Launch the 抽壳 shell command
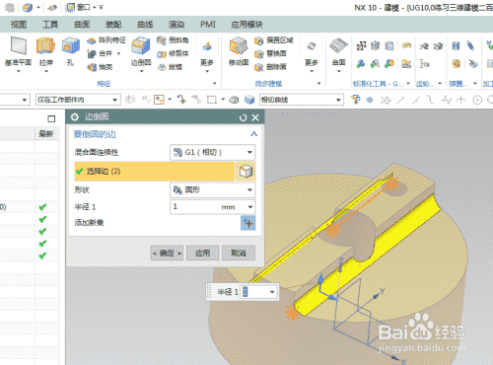The width and height of the screenshot is (493, 365). coord(100,67)
